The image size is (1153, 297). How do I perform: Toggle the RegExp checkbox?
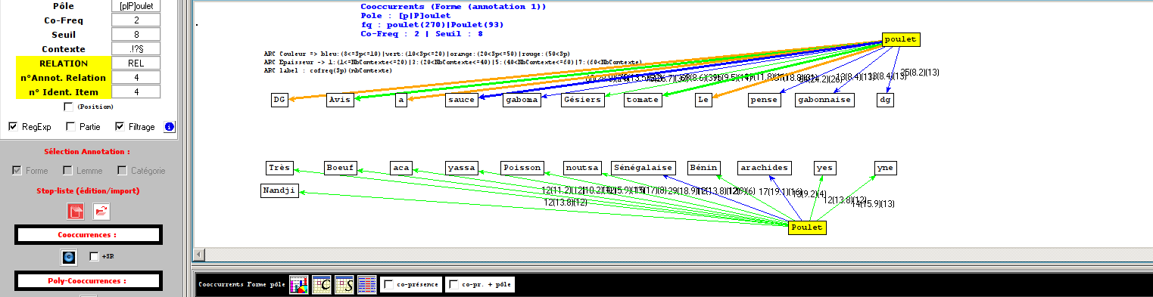coord(13,127)
